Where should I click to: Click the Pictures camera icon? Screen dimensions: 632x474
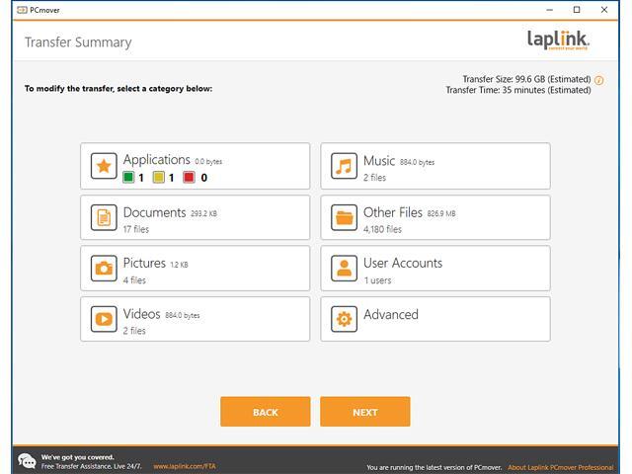(104, 268)
